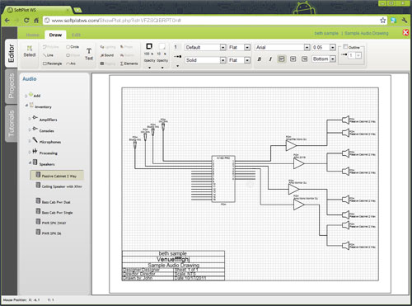The image size is (412, 306).
Task: Click the Elements toolbar icon
Action: tap(129, 64)
